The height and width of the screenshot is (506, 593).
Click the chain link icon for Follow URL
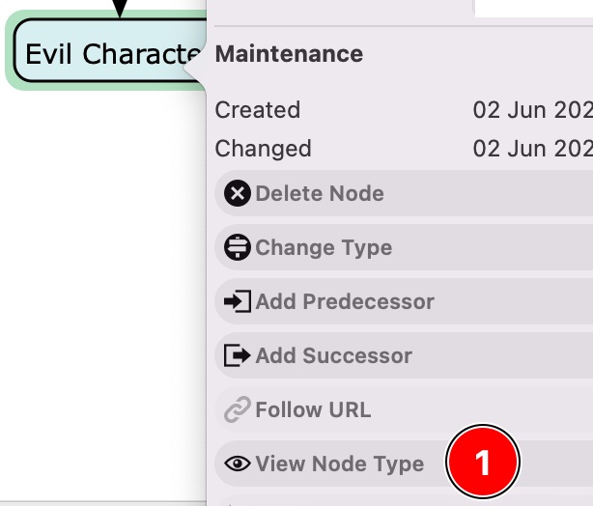point(237,410)
